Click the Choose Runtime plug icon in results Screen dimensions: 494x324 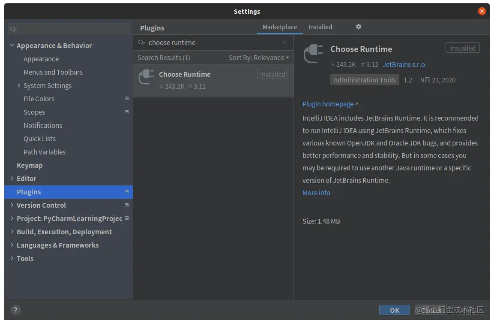147,77
